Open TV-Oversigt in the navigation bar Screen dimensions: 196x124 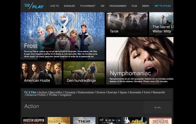[88, 6]
